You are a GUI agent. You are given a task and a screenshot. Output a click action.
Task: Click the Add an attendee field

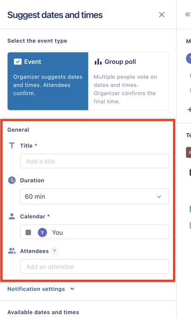pos(94,266)
